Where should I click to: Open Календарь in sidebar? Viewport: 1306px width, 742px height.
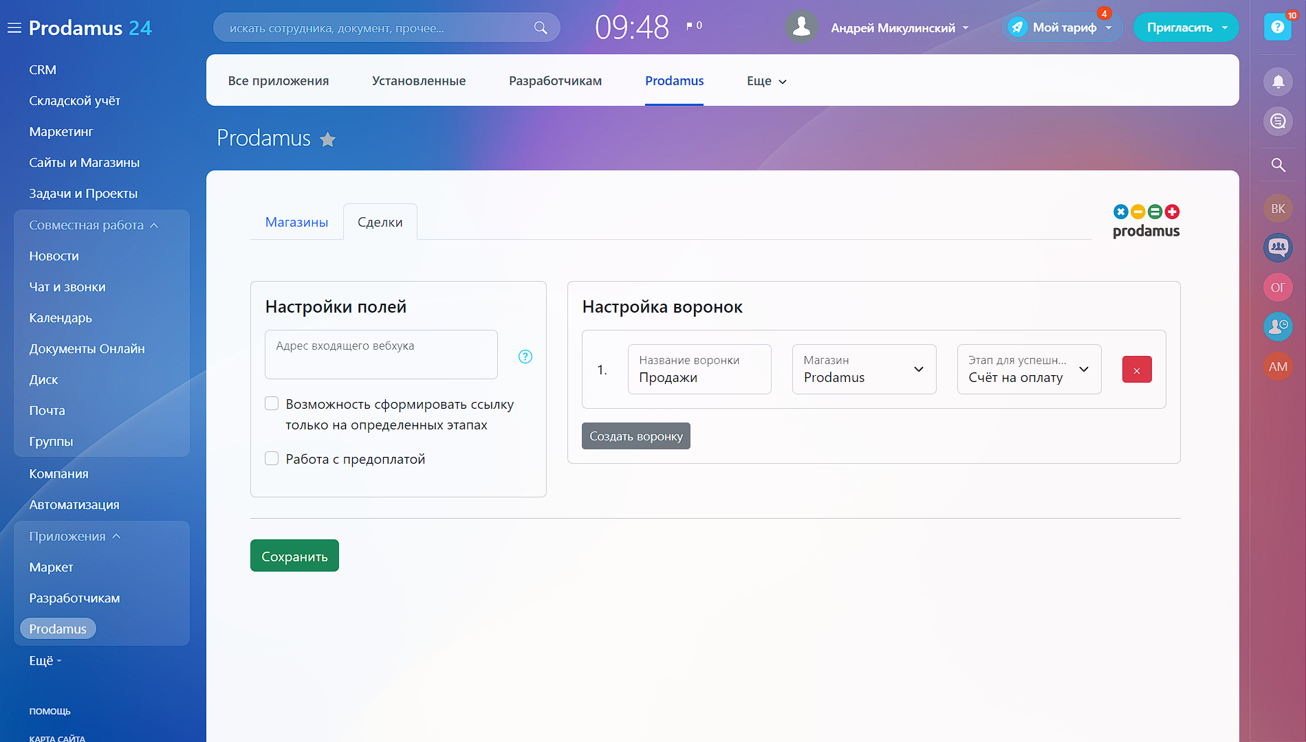(61, 318)
